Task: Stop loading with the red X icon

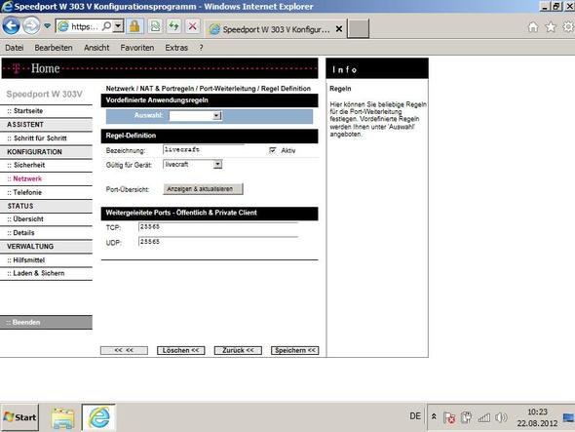Action: [193, 26]
